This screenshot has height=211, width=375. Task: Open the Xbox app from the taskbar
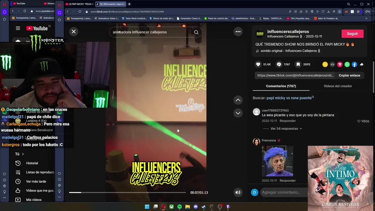tap(171, 207)
